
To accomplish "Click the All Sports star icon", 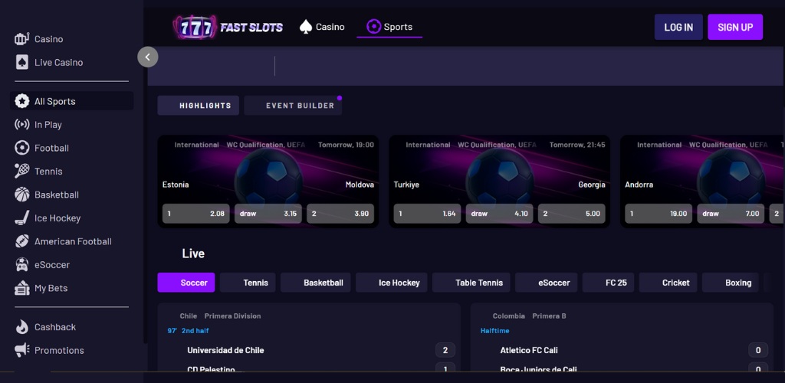I will point(21,101).
